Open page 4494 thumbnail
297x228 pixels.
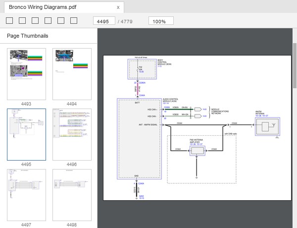pyautogui.click(x=72, y=74)
